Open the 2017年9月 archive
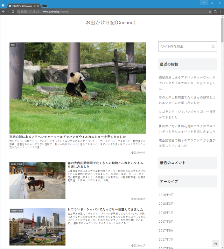This screenshot has width=224, height=249. tap(166, 222)
